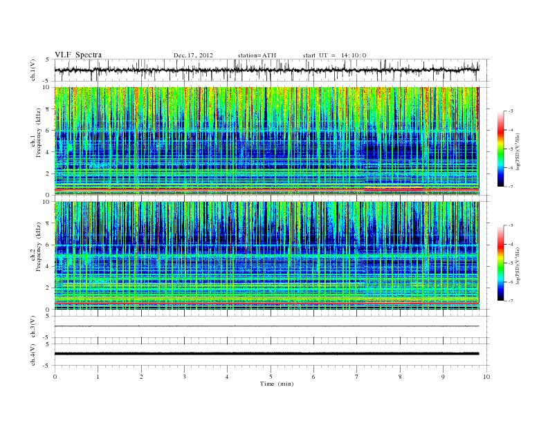Click the ch.2 colorbar label "log(PSD)(V²/Hz)"
This screenshot has width=548, height=423.
(518, 265)
